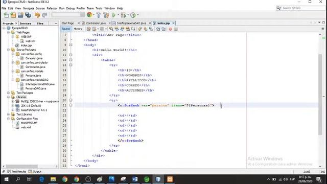Select PersonaDAO.java in the project tree

pyautogui.click(x=36, y=88)
